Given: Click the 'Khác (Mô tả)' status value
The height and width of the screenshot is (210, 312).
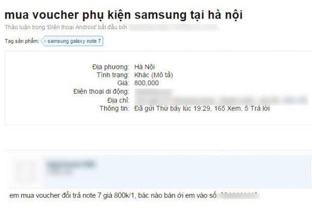Looking at the screenshot, I should (x=153, y=75).
